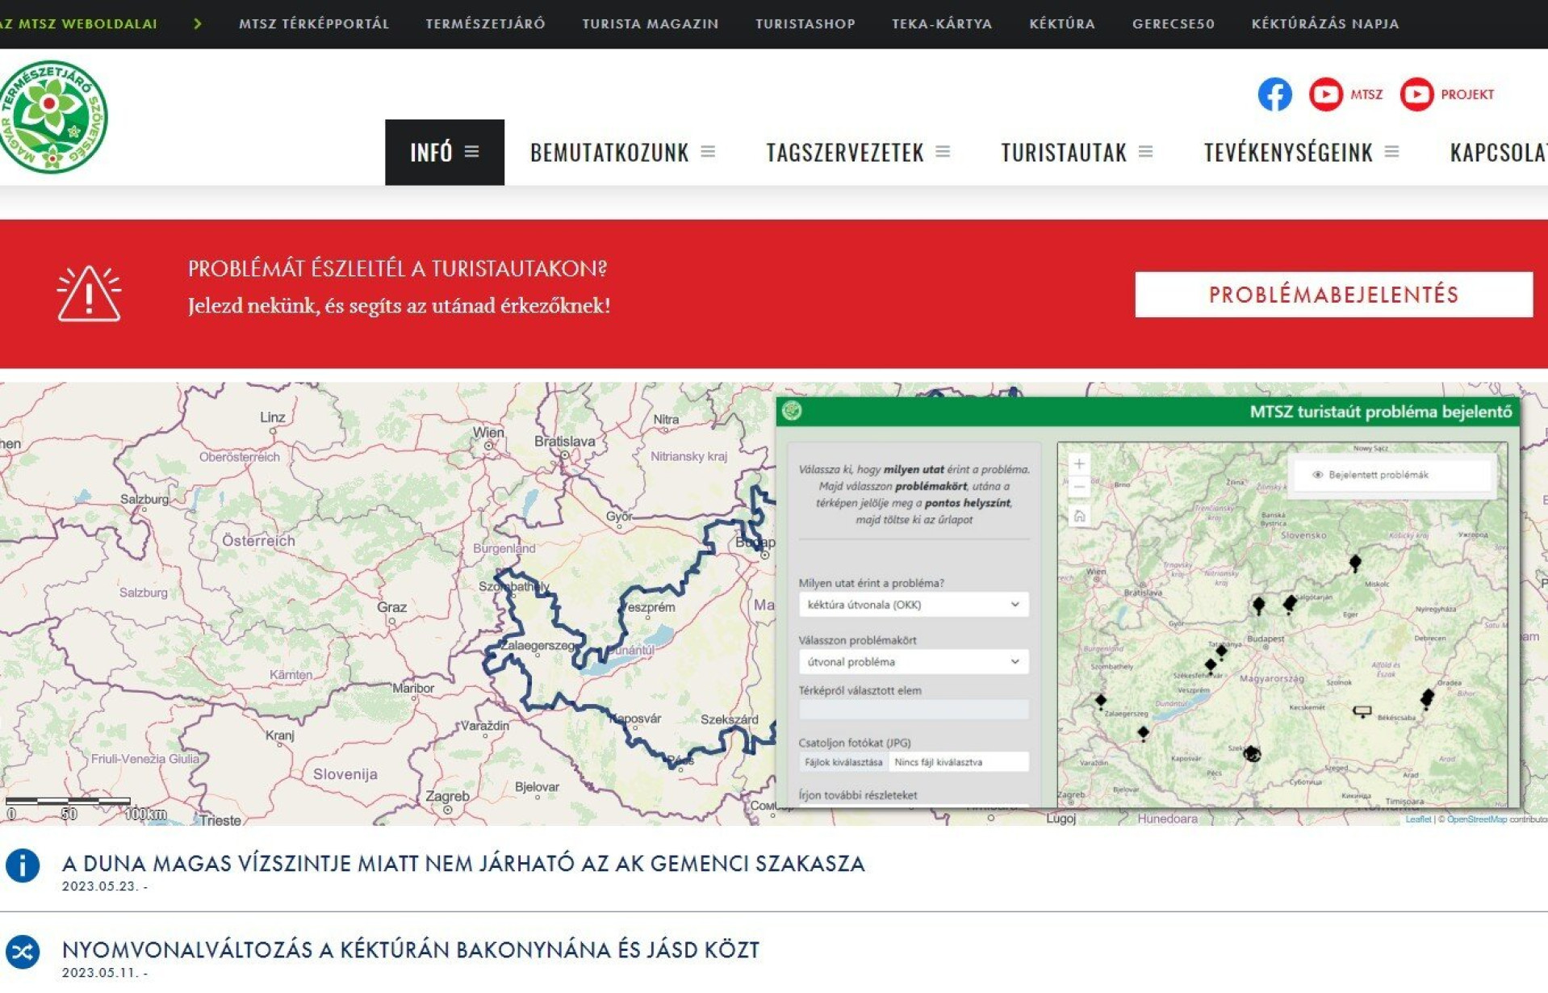Image resolution: width=1548 pixels, height=993 pixels.
Task: Go to MTSZ TÉRKÉPPORTÁL in top bar
Action: point(314,24)
